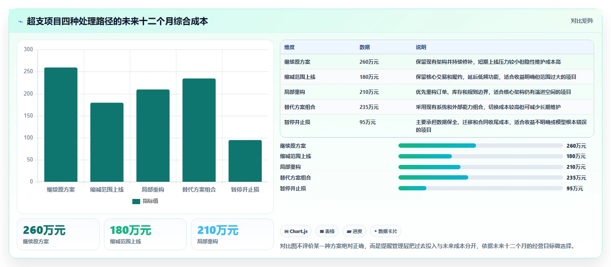The width and height of the screenshot is (611, 267).
Task: Click the 对比矩阵 label in the header
Action: (x=582, y=21)
